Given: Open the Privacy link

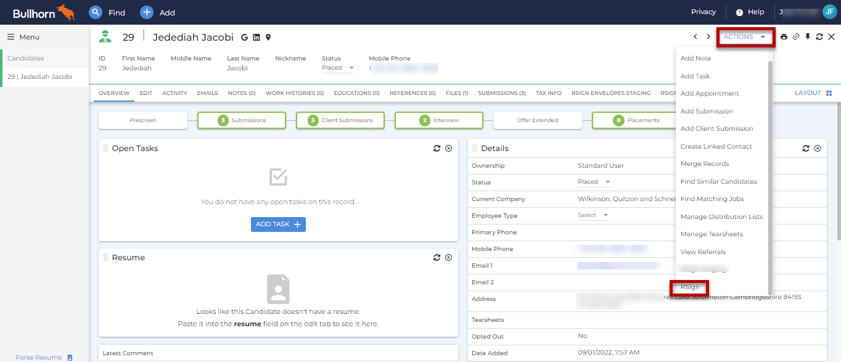Looking at the screenshot, I should (x=703, y=12).
